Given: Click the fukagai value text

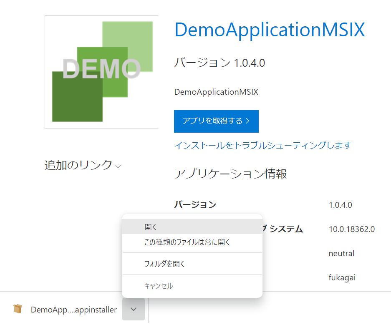Looking at the screenshot, I should click(x=342, y=277).
